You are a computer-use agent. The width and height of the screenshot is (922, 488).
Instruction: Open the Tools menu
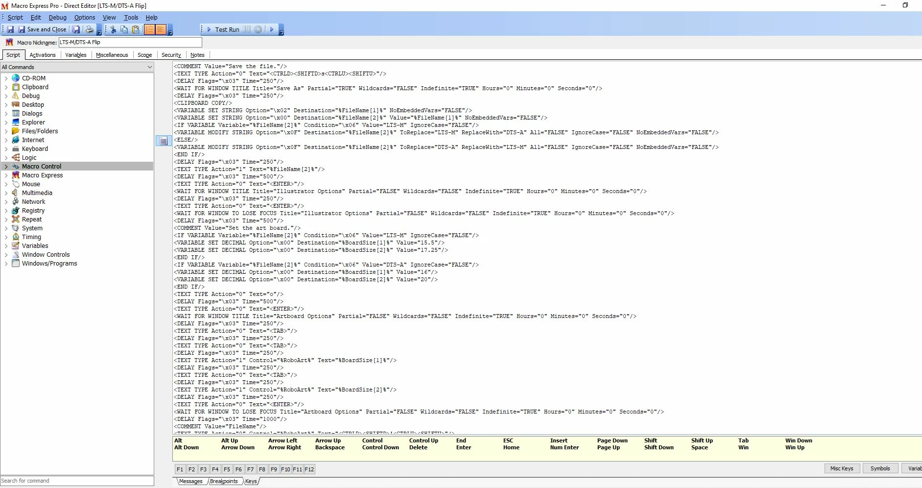(x=131, y=17)
